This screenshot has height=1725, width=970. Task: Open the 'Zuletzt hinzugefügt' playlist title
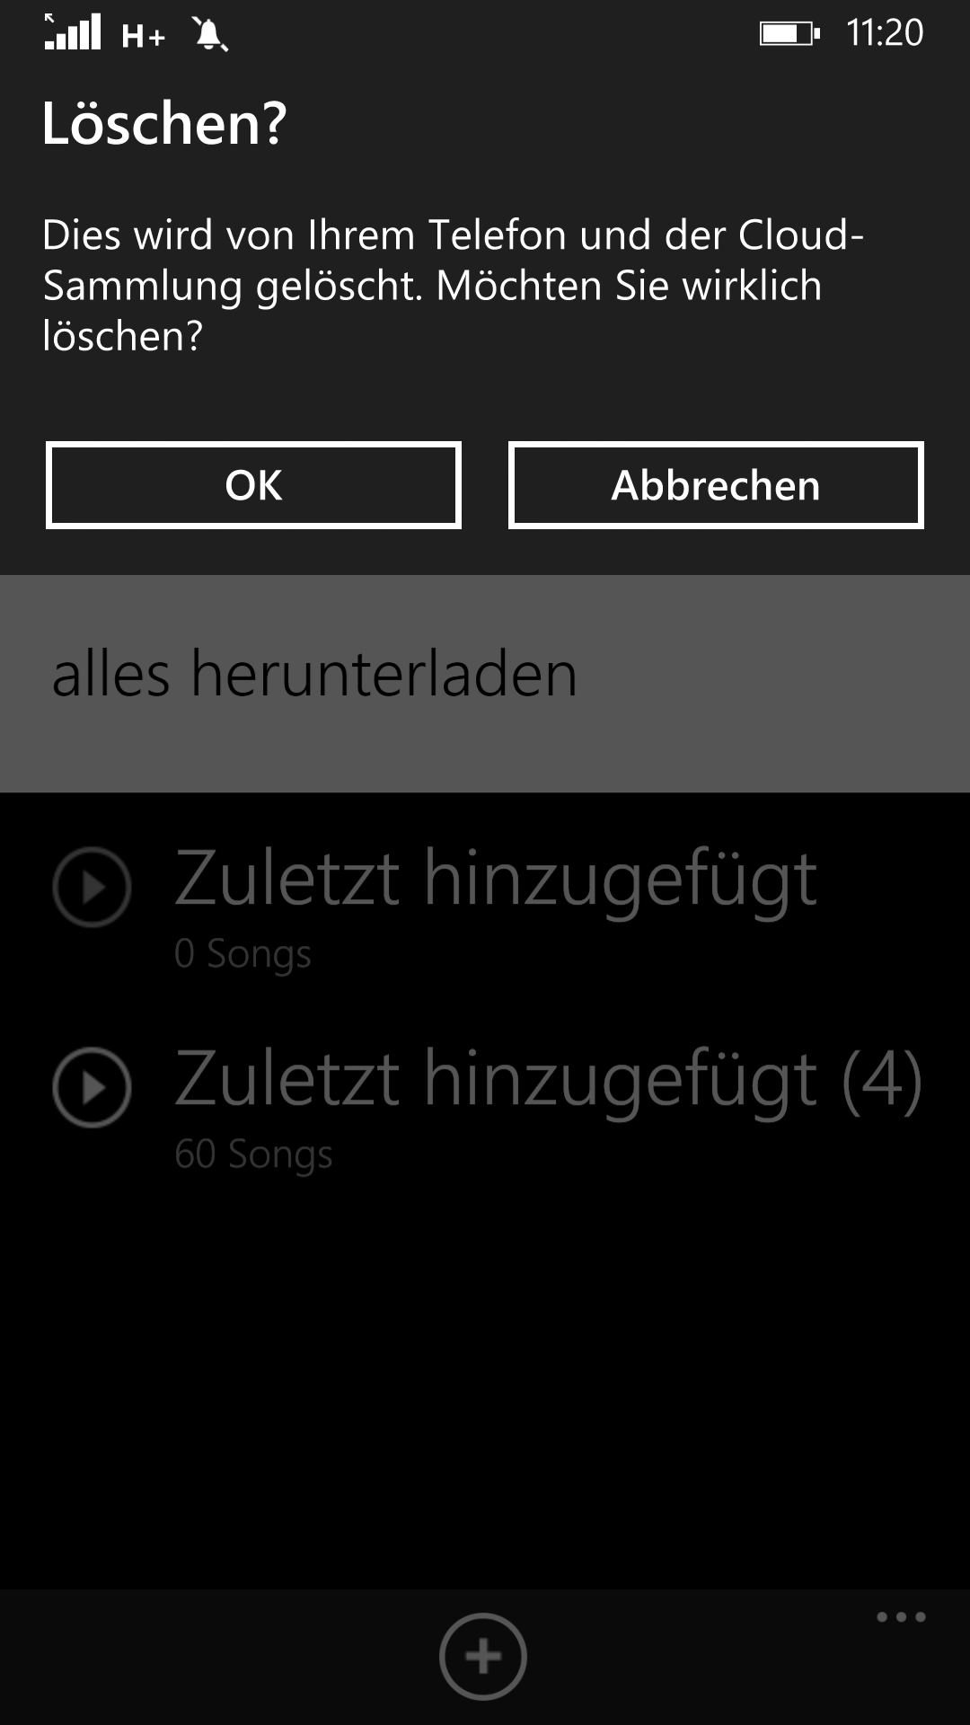click(x=496, y=880)
